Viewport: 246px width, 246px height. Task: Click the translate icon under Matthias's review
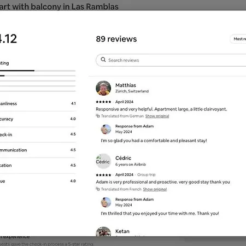98,116
